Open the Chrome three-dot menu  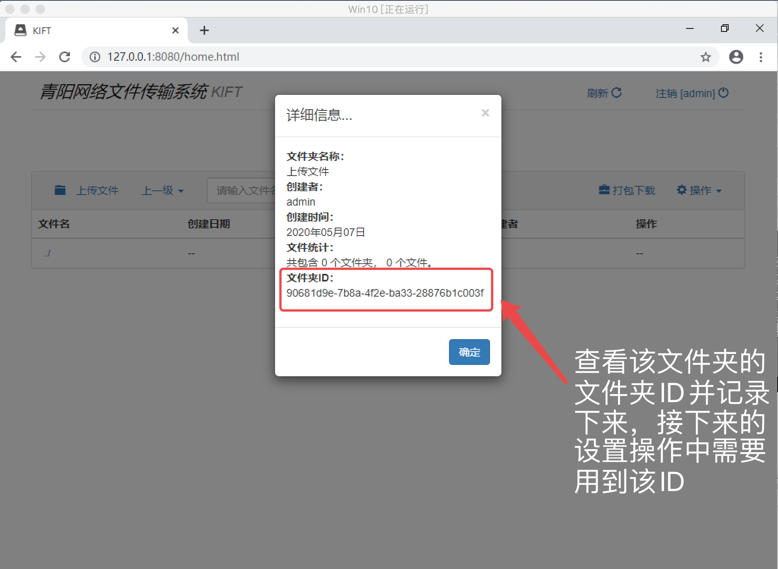click(x=761, y=57)
